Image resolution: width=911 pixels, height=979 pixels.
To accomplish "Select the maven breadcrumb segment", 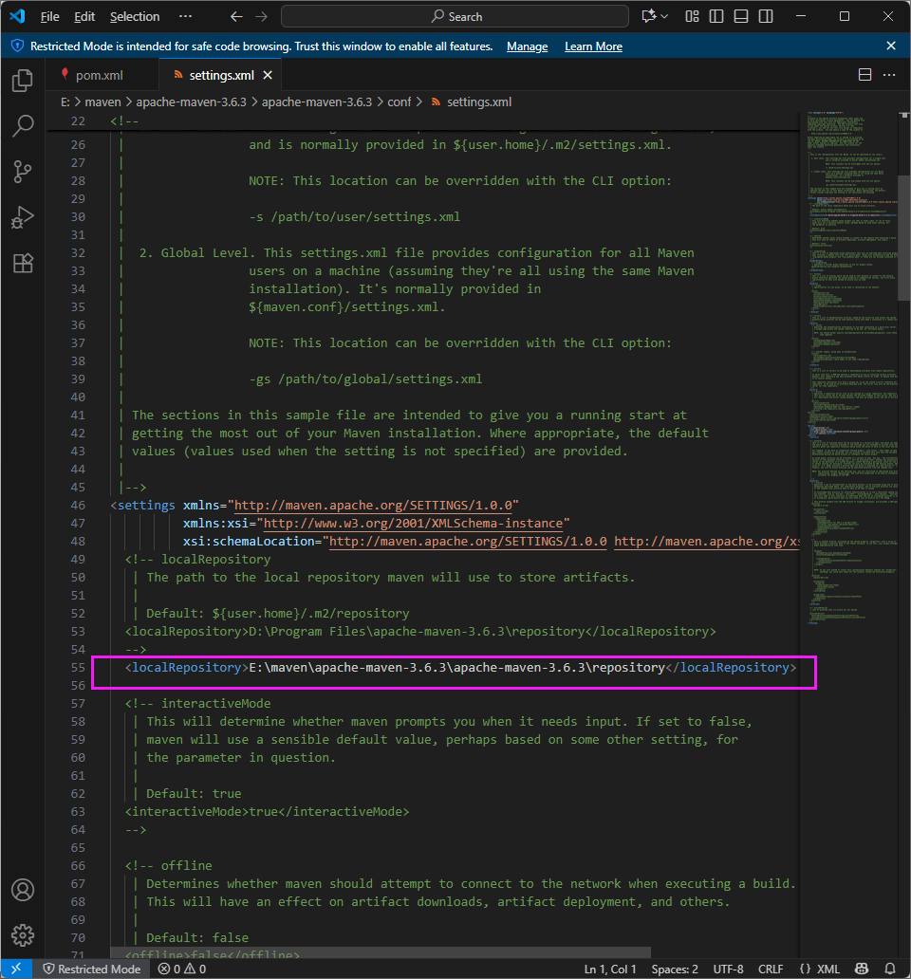I will pyautogui.click(x=103, y=102).
